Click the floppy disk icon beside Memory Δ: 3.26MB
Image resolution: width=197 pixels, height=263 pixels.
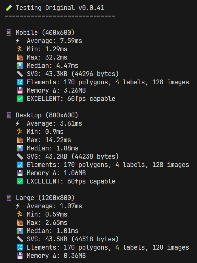click(x=20, y=91)
